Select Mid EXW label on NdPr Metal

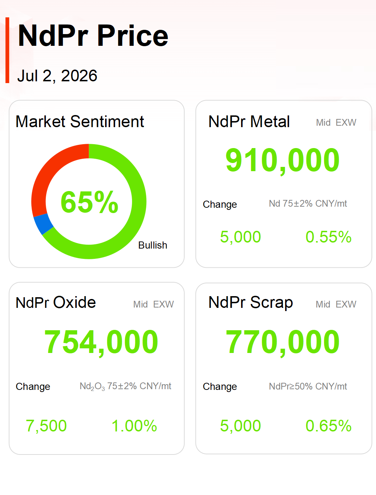[x=336, y=123]
